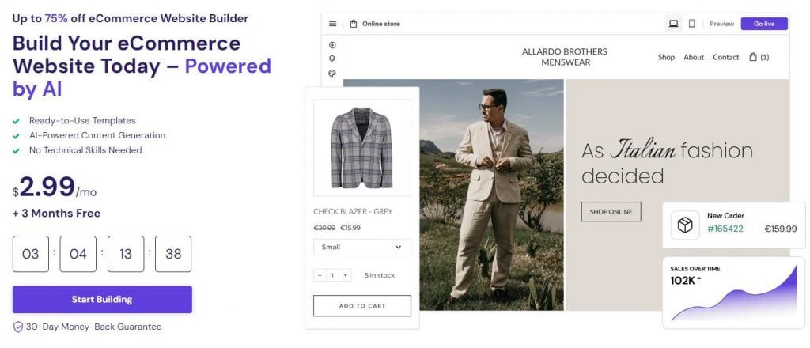Decrease product quantity with minus button
Screen dimensions: 810x348
tap(320, 275)
